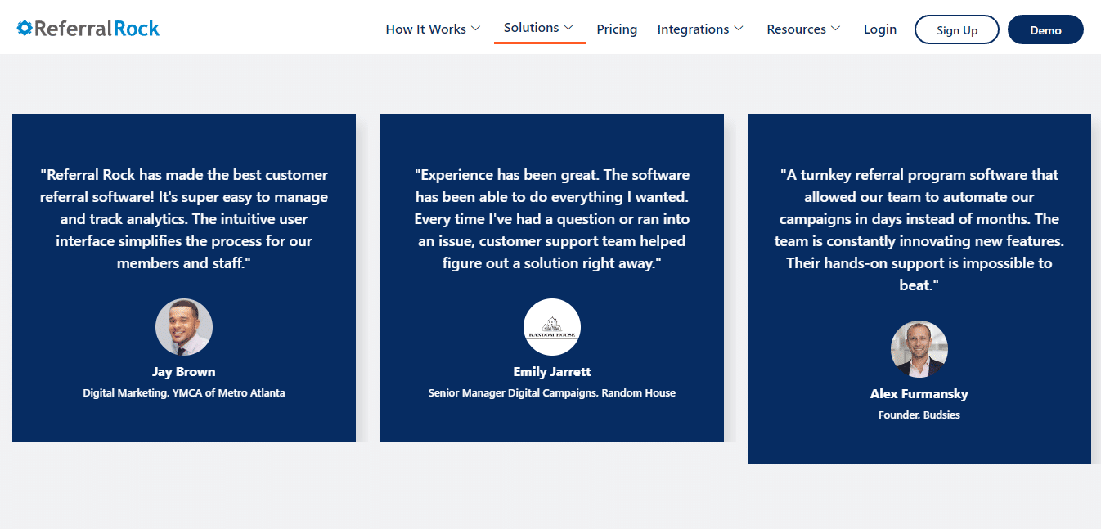Click 'Senior Manager Digital Campaigns, Random House' text
This screenshot has width=1101, height=529.
(x=552, y=393)
